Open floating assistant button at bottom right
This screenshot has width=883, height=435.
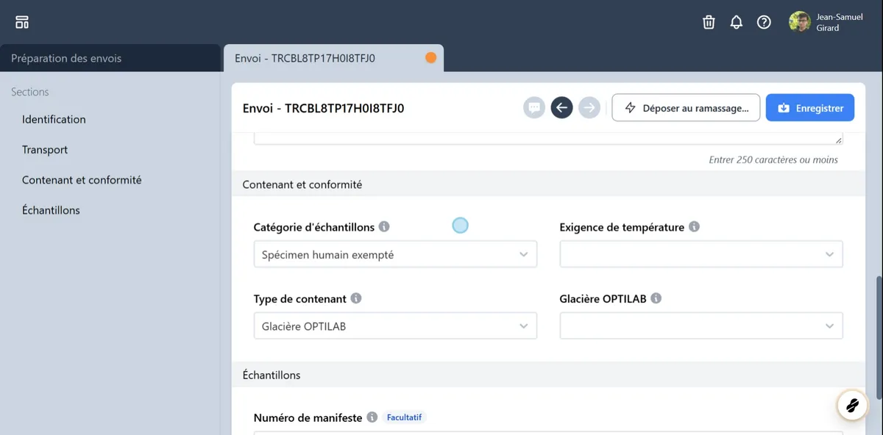(x=851, y=404)
